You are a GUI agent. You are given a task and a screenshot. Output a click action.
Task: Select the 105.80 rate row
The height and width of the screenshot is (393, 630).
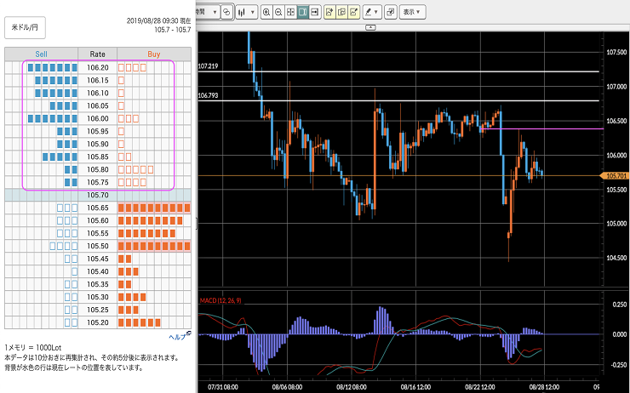[x=98, y=169]
